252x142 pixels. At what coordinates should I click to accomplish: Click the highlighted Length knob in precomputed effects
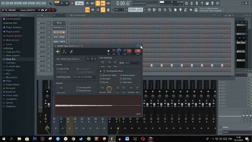coord(109,88)
